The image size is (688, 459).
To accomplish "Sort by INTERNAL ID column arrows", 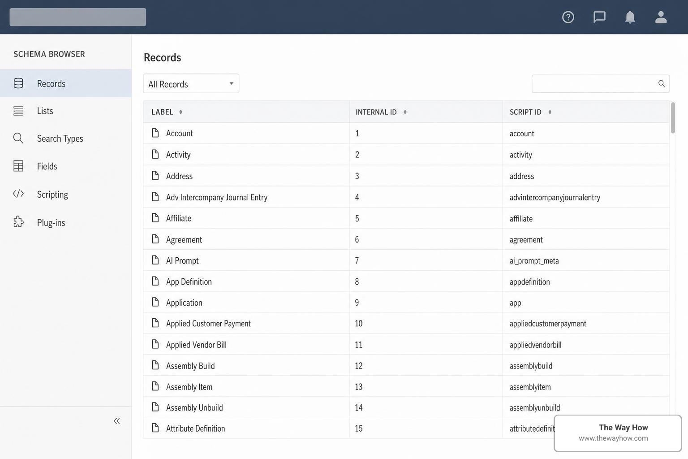I will (x=405, y=112).
